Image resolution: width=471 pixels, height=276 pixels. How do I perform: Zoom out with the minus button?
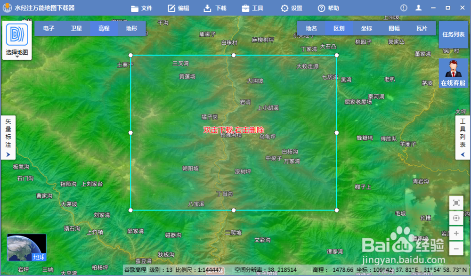pos(456,249)
